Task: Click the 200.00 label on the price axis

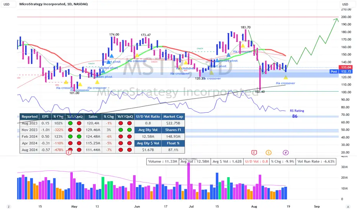Action: (346, 17)
